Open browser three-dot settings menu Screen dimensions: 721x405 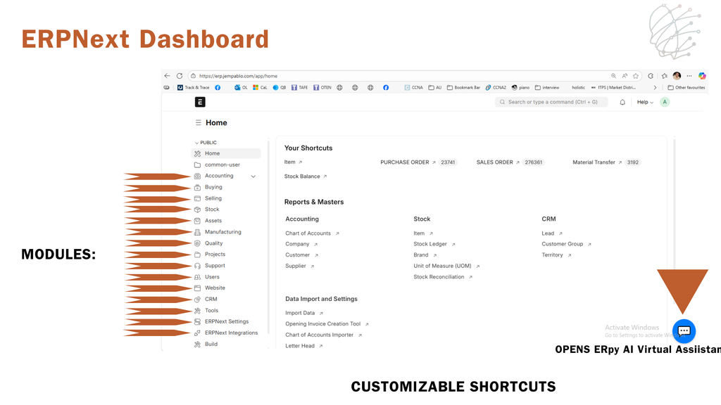[x=689, y=76]
